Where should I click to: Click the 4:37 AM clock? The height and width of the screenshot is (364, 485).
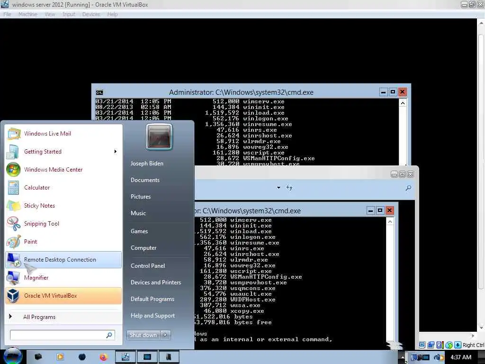point(461,357)
